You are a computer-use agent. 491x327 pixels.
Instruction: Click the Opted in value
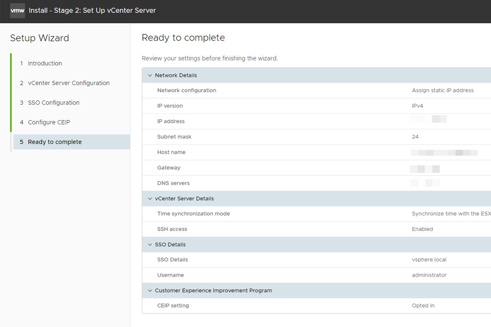click(x=423, y=306)
